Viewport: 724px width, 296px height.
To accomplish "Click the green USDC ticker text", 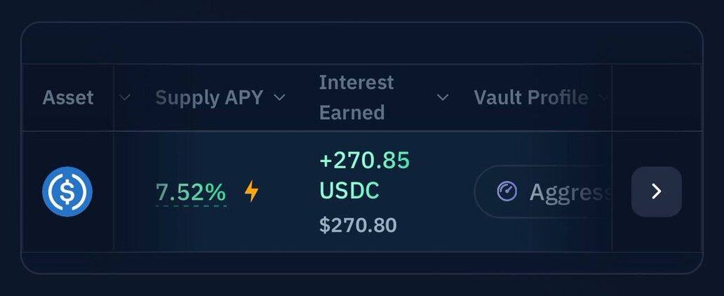I will click(349, 190).
